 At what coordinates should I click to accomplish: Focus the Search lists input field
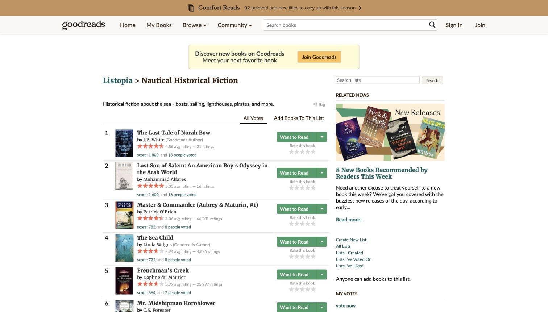[378, 80]
